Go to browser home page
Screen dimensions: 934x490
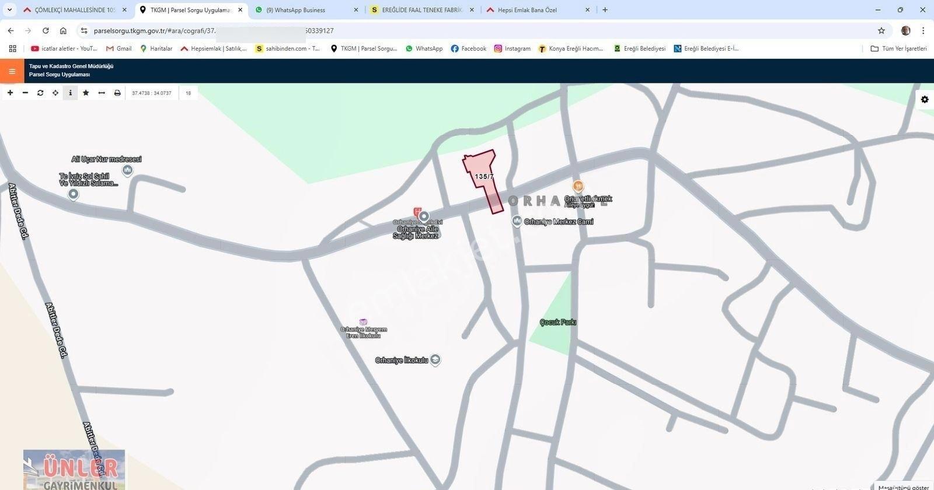point(63,30)
